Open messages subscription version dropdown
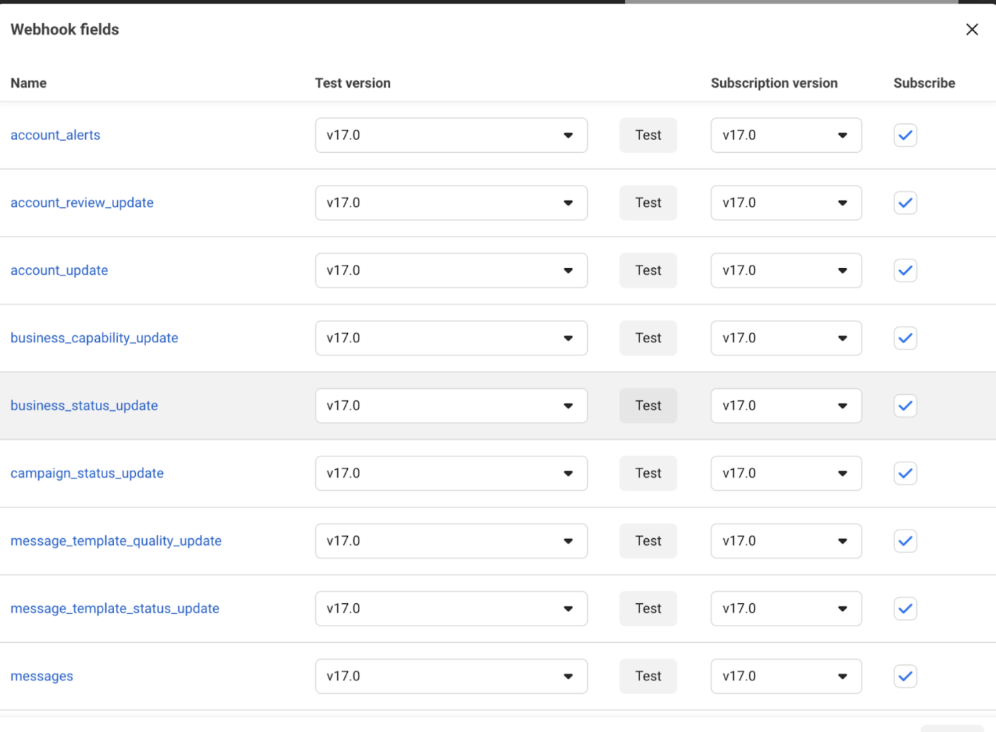This screenshot has height=732, width=996. (786, 676)
